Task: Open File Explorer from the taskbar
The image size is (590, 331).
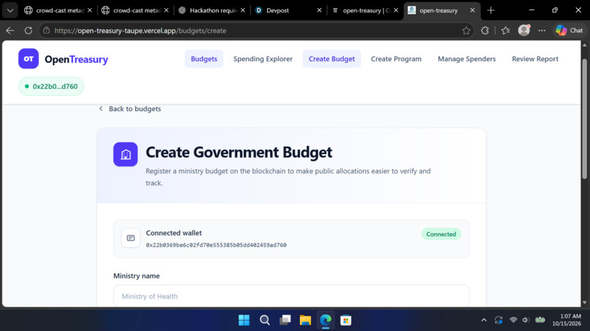Action: pyautogui.click(x=305, y=320)
